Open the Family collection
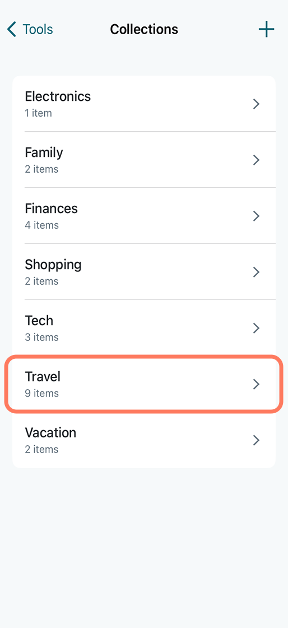This screenshot has width=288, height=628. pyautogui.click(x=144, y=160)
